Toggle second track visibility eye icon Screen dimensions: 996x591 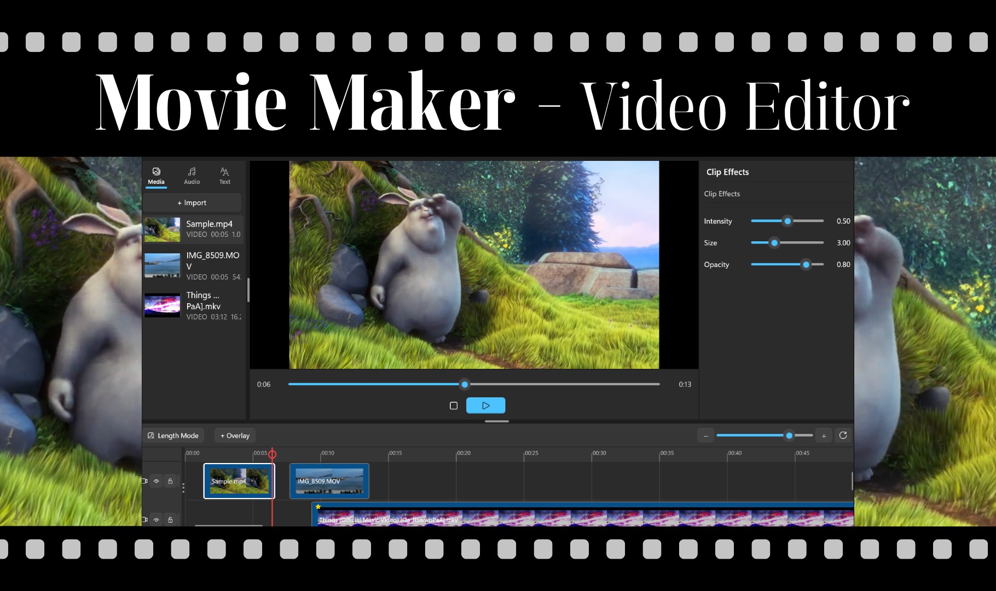tap(157, 520)
